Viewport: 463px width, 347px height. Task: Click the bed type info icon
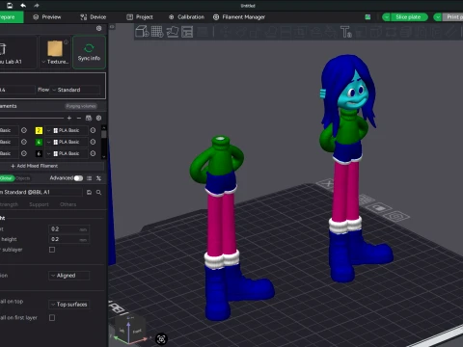click(66, 42)
